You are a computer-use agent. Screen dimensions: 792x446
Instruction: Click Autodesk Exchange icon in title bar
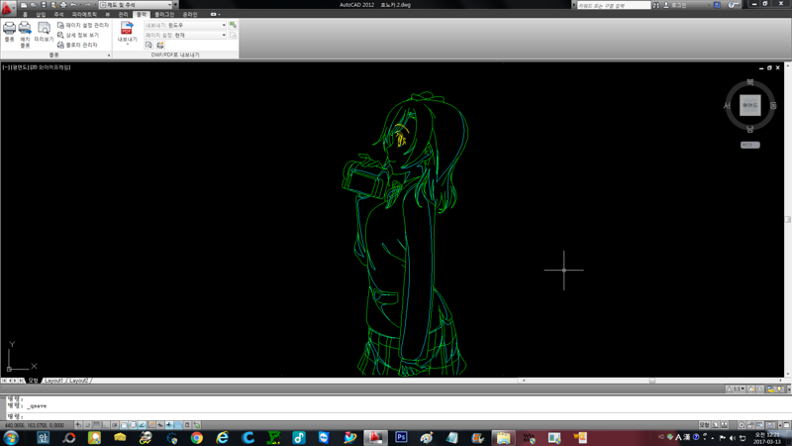717,5
